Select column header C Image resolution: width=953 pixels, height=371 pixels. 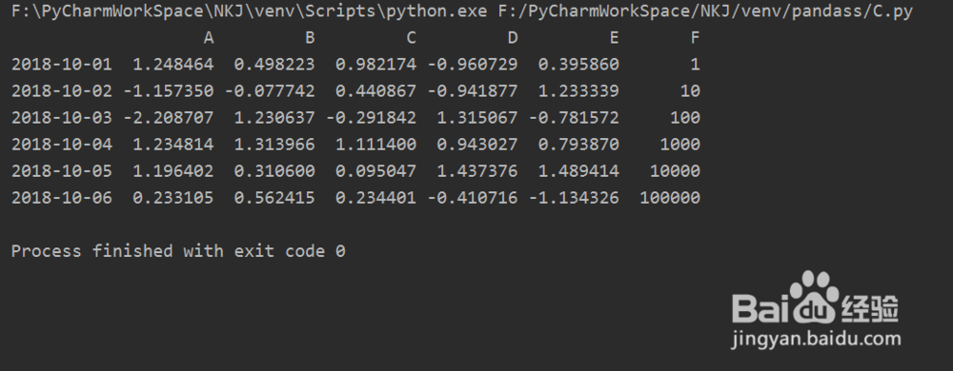(412, 38)
